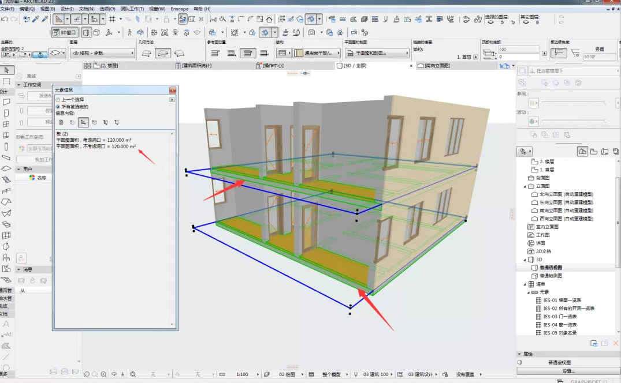The image size is (621, 383).
Task: Switch to perspective view icon
Action: click(86, 32)
